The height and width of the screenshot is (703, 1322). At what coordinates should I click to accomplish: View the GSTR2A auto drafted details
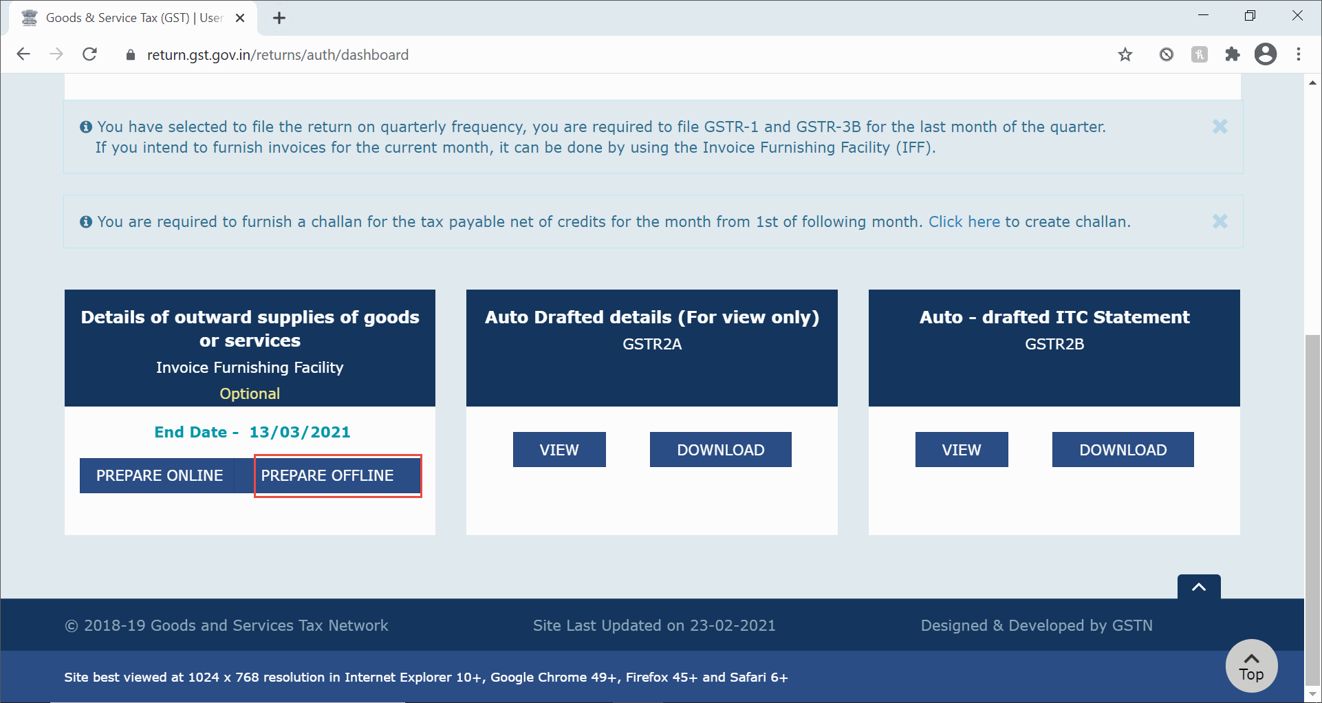(559, 450)
